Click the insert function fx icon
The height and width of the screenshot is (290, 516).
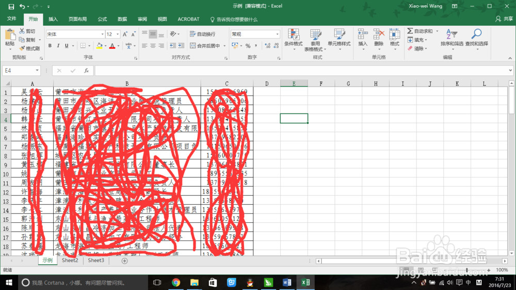(x=86, y=71)
